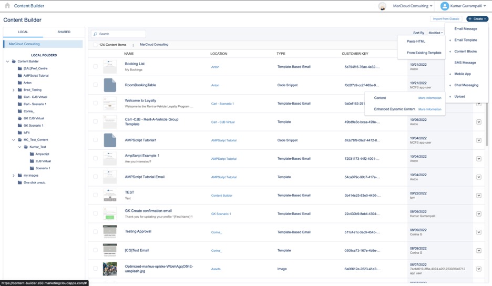
Task: Select Paste HTML in the submenu
Action: pyautogui.click(x=416, y=42)
